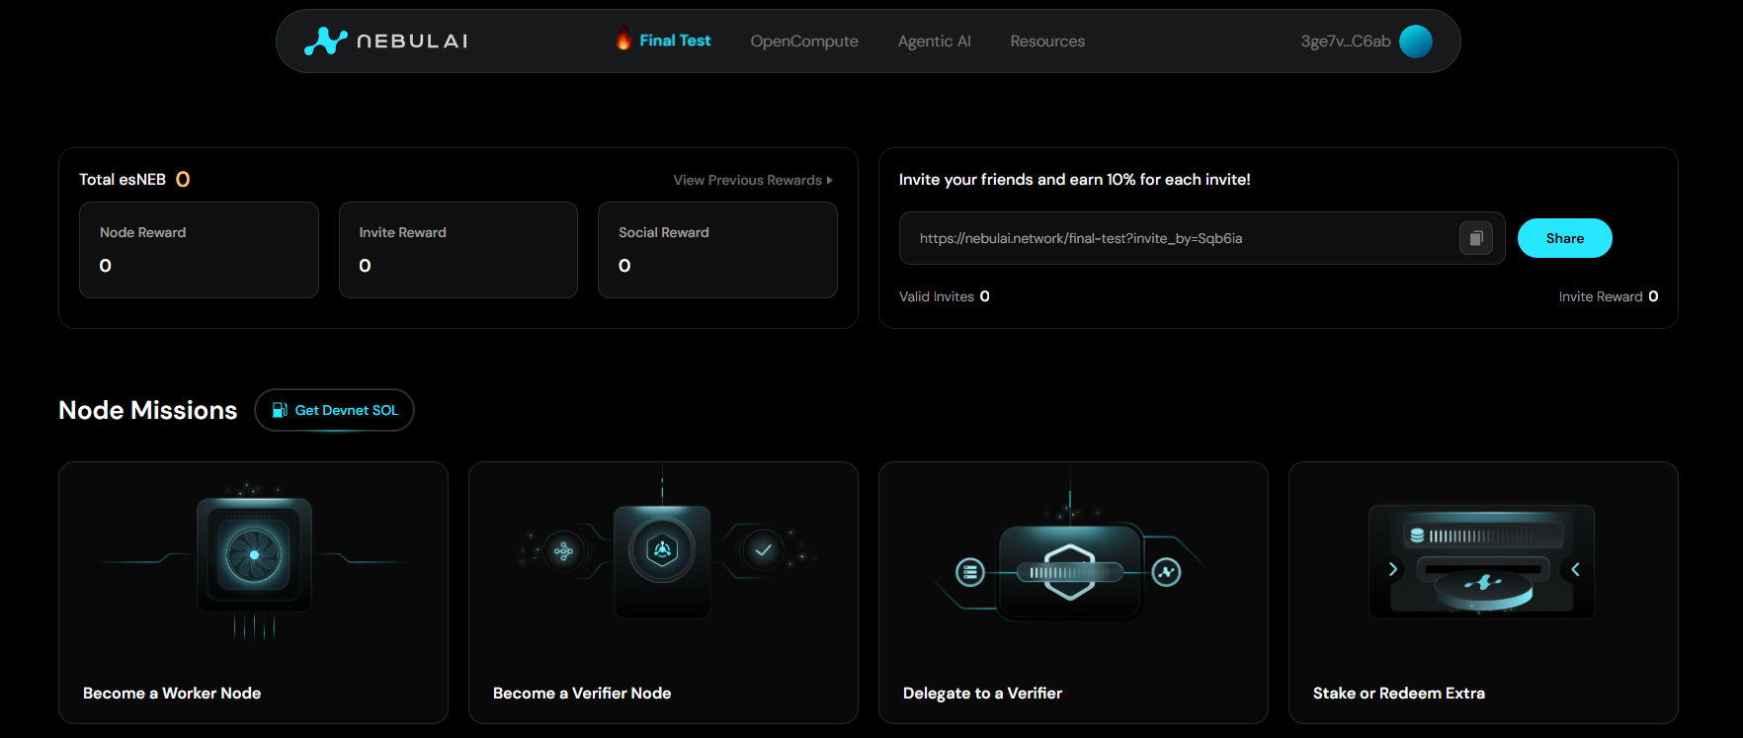Open the wallet address 3ge7v..C6ab menu
Viewport: 1743px width, 738px height.
coord(1345,41)
